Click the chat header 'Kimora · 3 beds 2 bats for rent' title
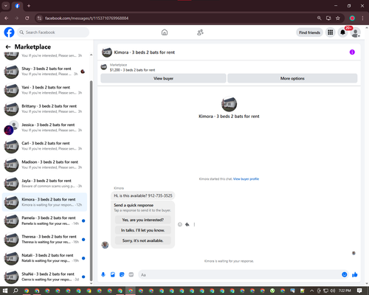Viewport: 369px width, 295px height. (145, 52)
